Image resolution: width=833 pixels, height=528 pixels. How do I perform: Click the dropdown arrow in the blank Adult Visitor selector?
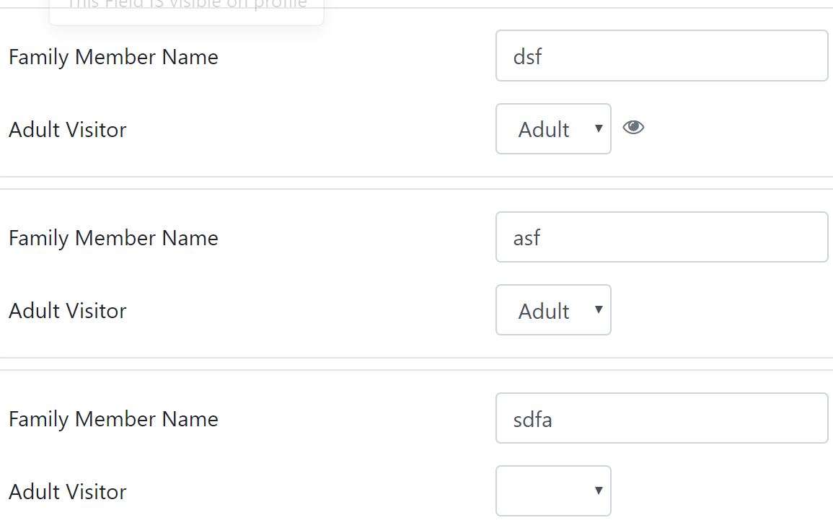(x=599, y=490)
